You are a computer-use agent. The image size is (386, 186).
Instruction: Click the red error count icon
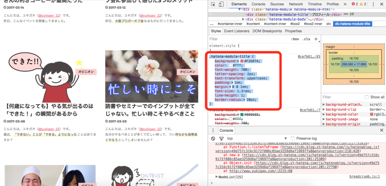click(x=354, y=4)
